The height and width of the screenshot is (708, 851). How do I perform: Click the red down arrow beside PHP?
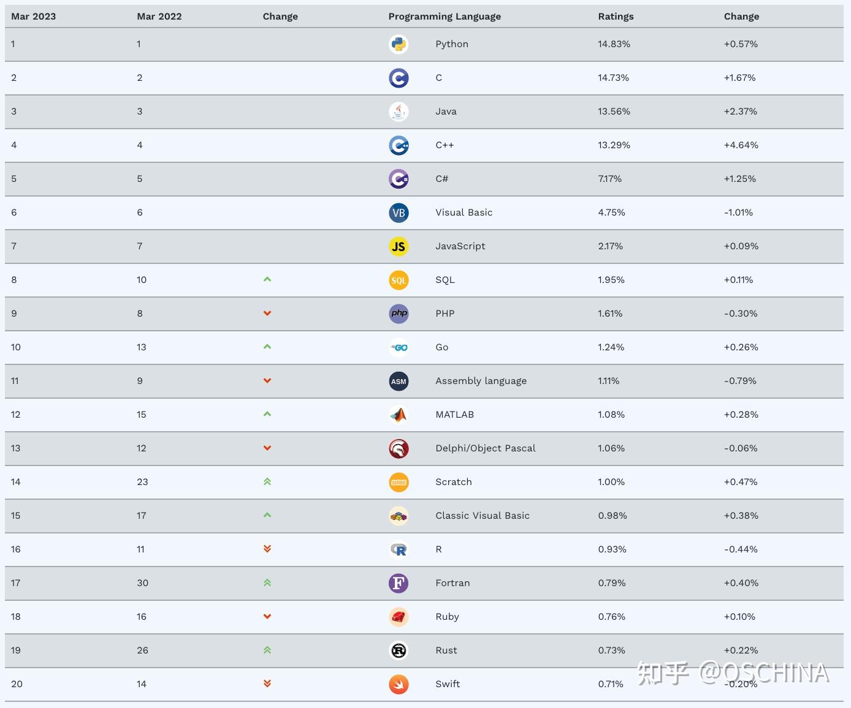coord(267,314)
